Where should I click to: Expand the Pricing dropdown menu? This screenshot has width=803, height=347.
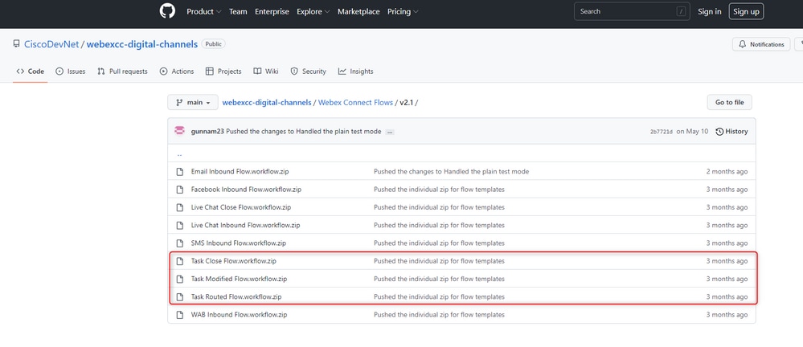click(x=403, y=12)
